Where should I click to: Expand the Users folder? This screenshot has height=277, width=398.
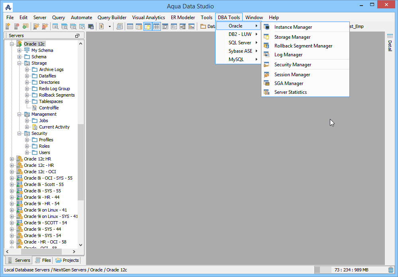point(27,152)
